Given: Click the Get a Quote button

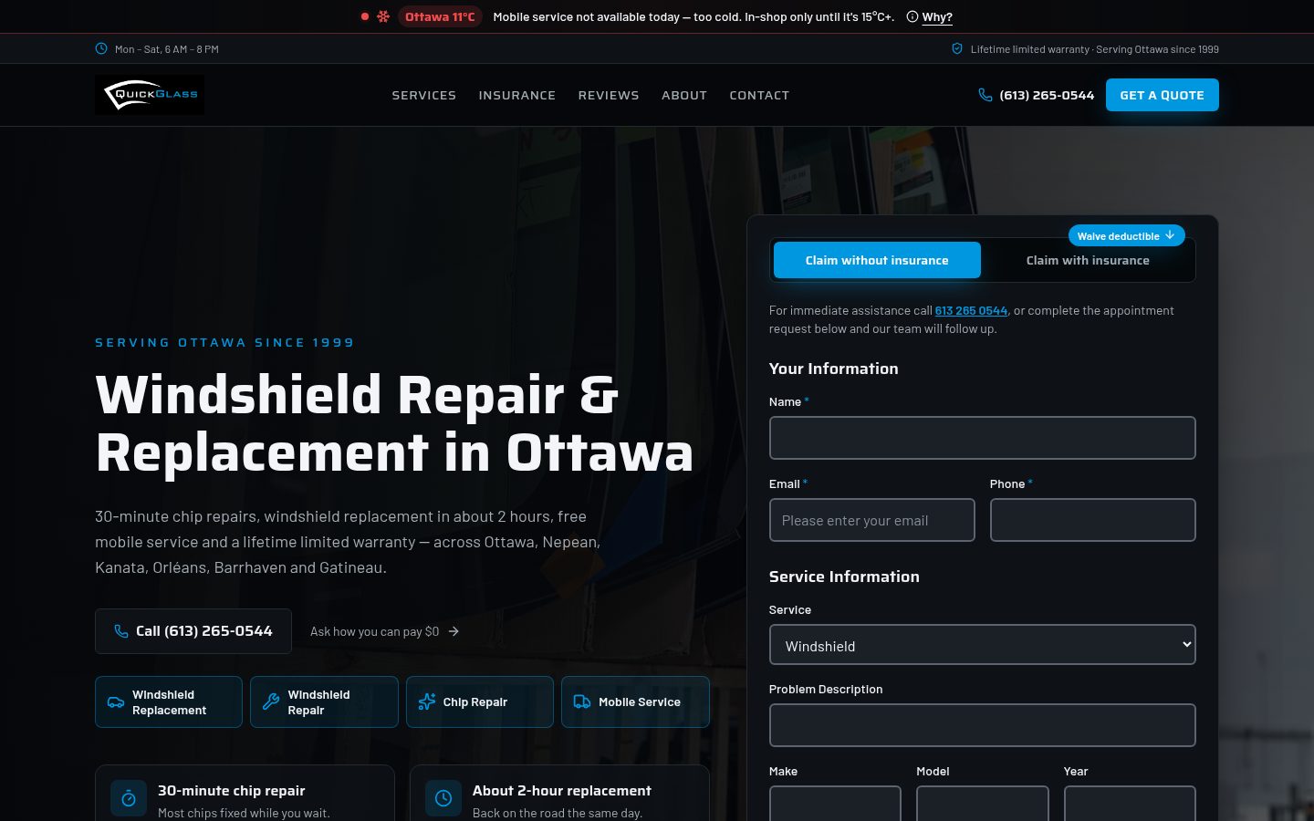Looking at the screenshot, I should coord(1163,95).
